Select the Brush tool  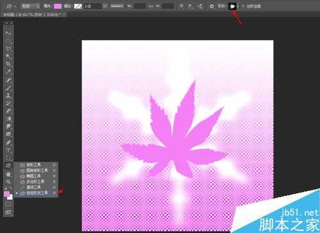8,87
